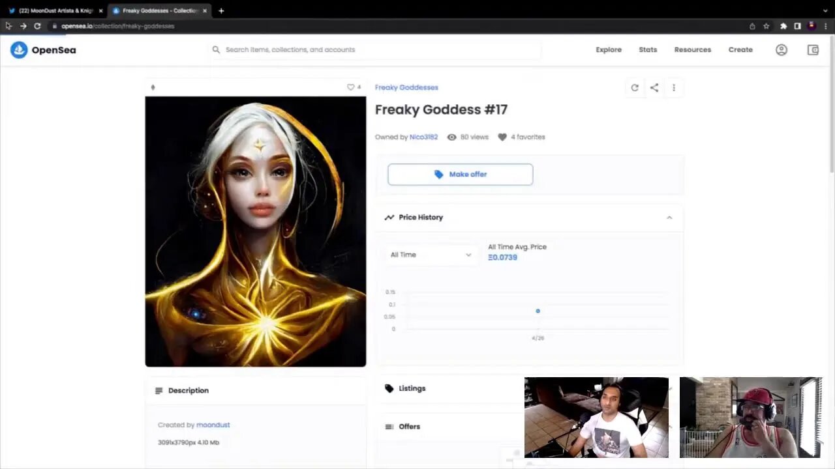
Task: Open the three-dot more options menu
Action: point(674,87)
